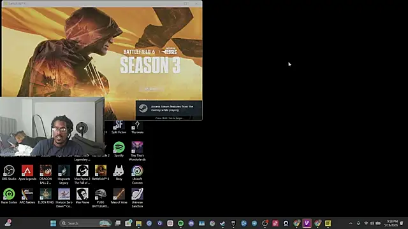This screenshot has width=408, height=229.
Task: Open the Thymesia desktop shortcut
Action: pos(137,127)
